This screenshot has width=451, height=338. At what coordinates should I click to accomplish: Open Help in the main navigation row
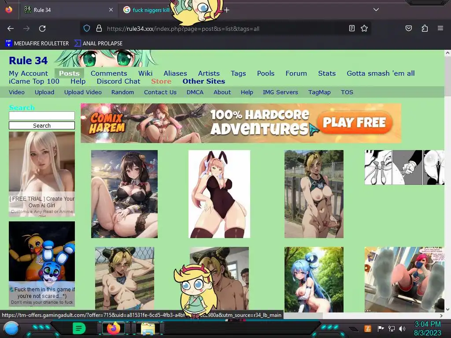pos(78,81)
